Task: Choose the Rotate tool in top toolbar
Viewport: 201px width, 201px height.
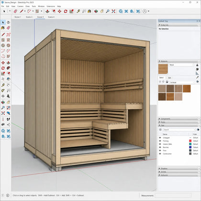Action: coord(66,11)
